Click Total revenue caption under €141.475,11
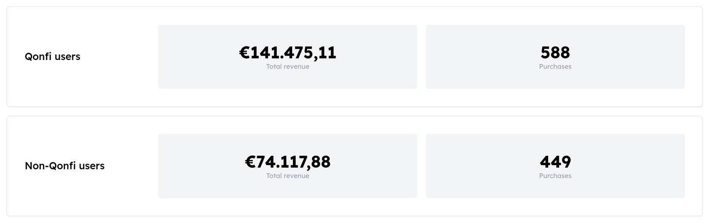Viewport: 710px width, 223px height. (287, 67)
